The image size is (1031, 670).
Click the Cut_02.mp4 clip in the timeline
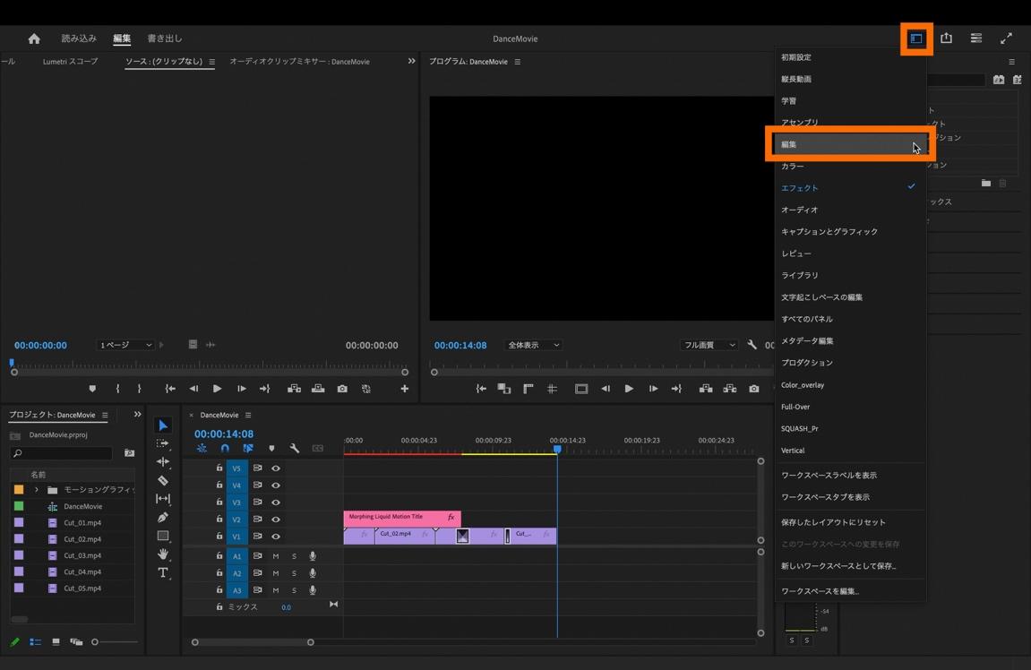[404, 536]
